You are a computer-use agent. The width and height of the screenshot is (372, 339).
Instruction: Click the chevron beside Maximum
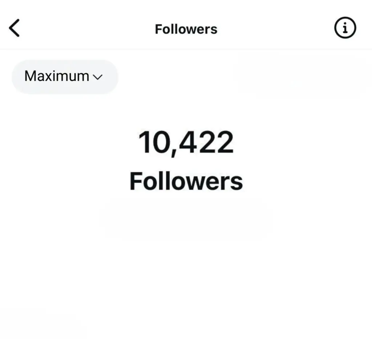point(98,77)
